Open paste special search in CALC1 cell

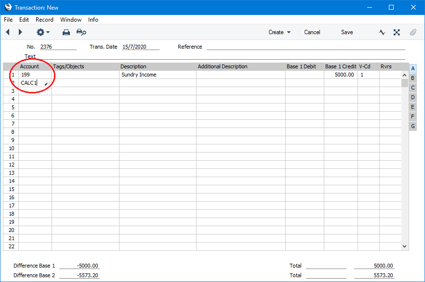47,83
